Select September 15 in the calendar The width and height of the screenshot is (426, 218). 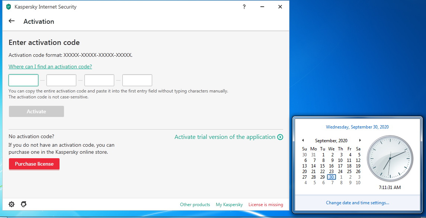point(322,166)
